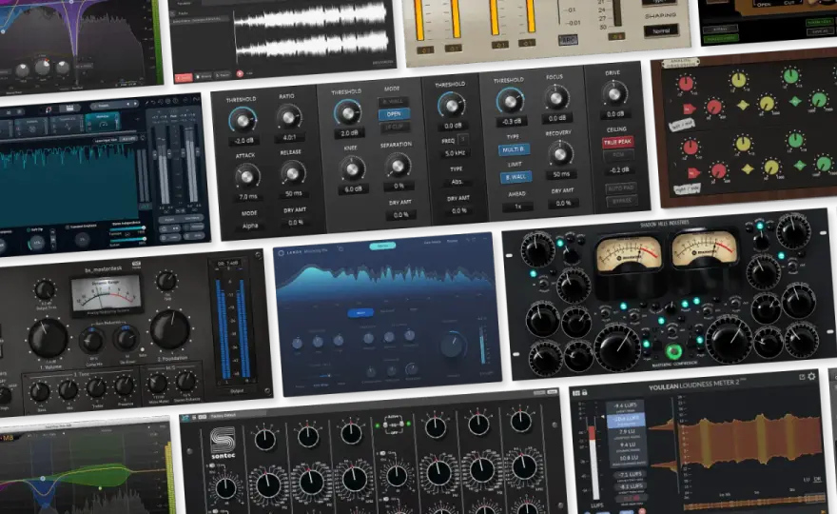Screen dimensions: 837x514
Task: Click the RELEASE knob
Action: click(x=293, y=173)
